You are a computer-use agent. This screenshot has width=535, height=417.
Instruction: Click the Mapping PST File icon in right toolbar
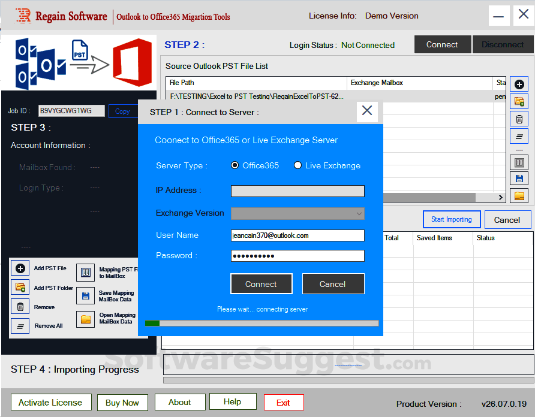[519, 162]
